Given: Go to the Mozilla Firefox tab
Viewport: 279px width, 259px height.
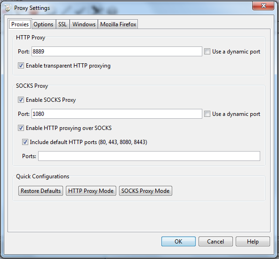Looking at the screenshot, I should point(118,24).
